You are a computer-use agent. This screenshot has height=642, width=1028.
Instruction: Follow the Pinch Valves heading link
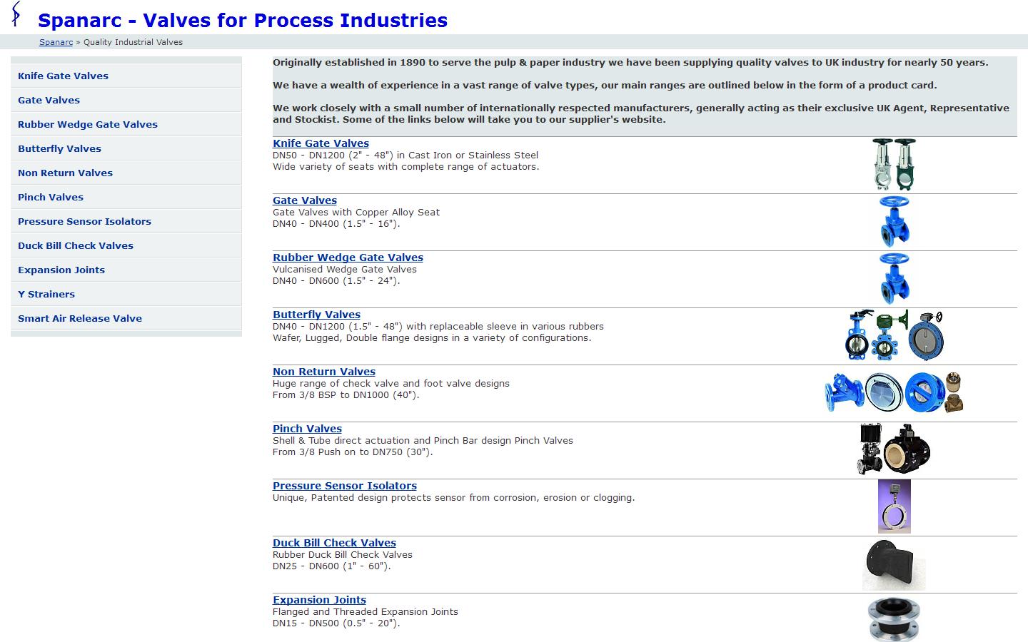coord(307,429)
